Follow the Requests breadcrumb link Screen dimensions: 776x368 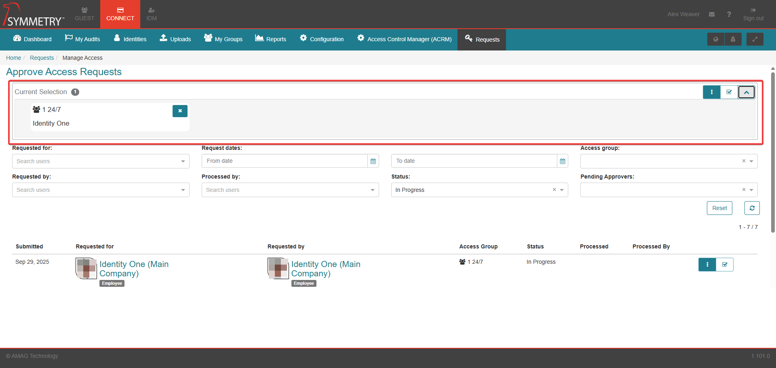pos(42,58)
